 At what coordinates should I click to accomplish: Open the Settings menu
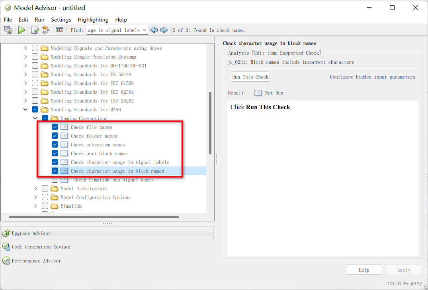61,20
